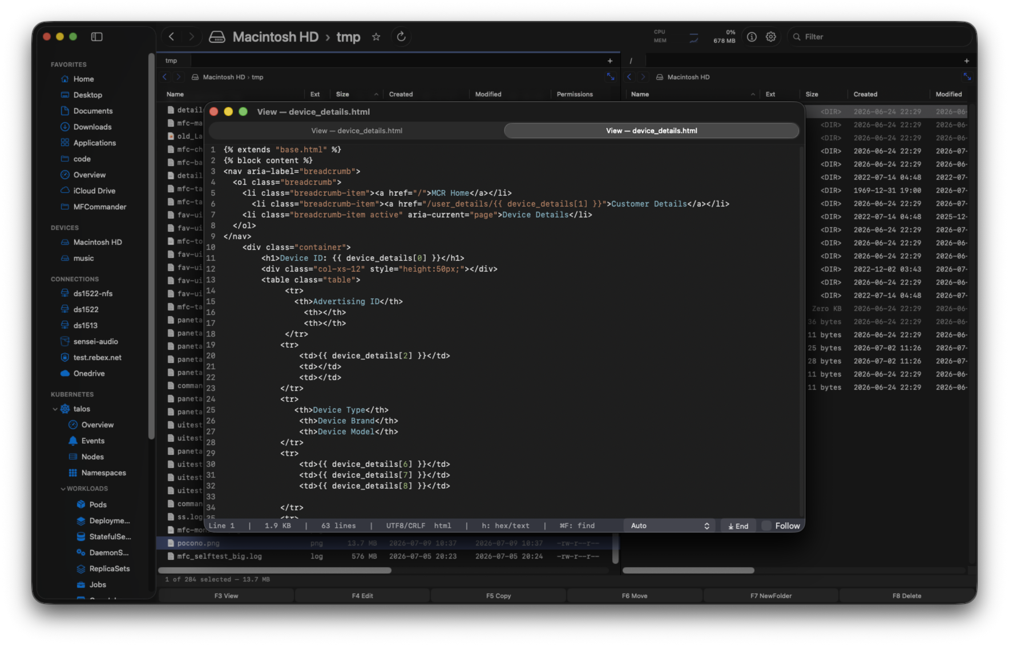
Task: Open Home in Favorites
Action: 83,79
